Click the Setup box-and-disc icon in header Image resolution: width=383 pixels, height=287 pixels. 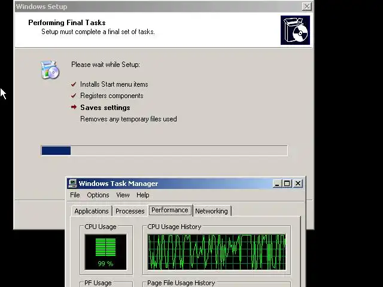(x=295, y=30)
